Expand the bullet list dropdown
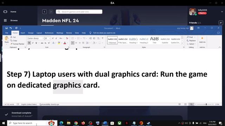 (x=75, y=38)
